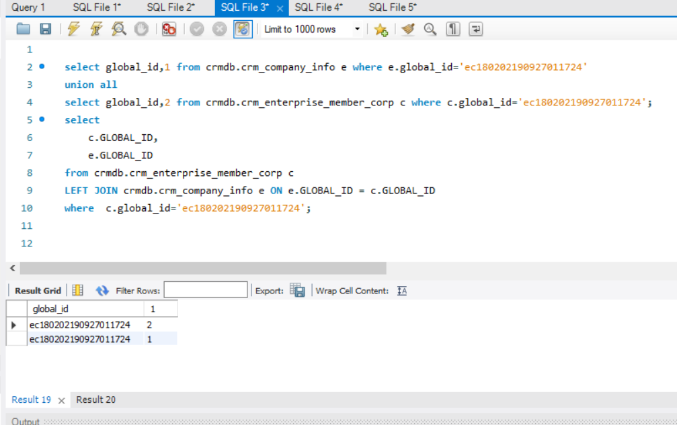Select second row ec180202190927011724 cell

pos(85,339)
